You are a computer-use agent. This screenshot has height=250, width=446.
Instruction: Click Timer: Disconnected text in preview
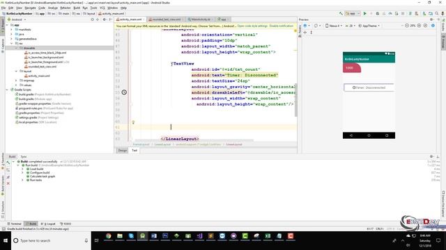369,87
